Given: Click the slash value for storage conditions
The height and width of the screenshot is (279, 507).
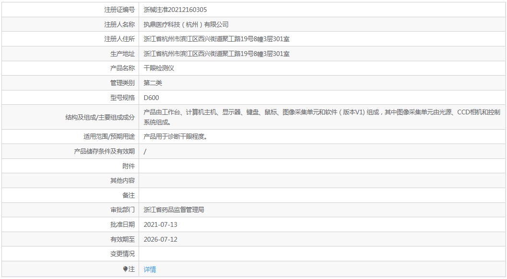Looking at the screenshot, I should [145, 151].
